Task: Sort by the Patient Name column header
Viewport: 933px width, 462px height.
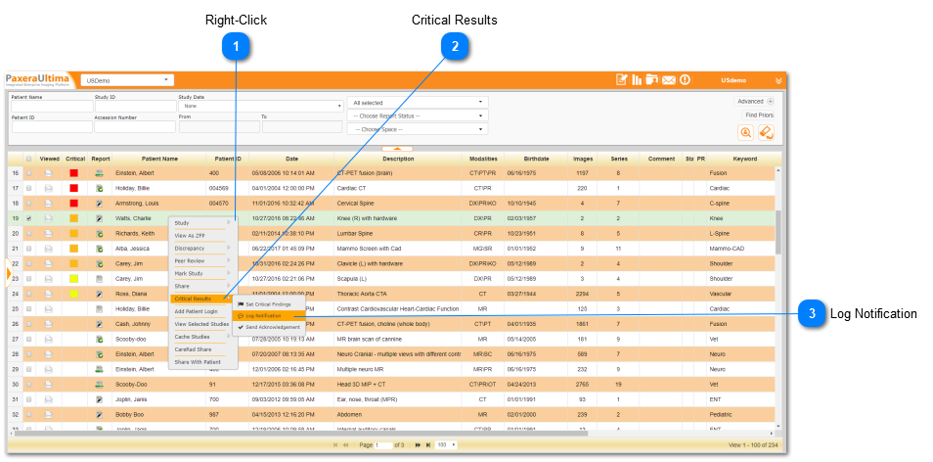Action: [159, 159]
